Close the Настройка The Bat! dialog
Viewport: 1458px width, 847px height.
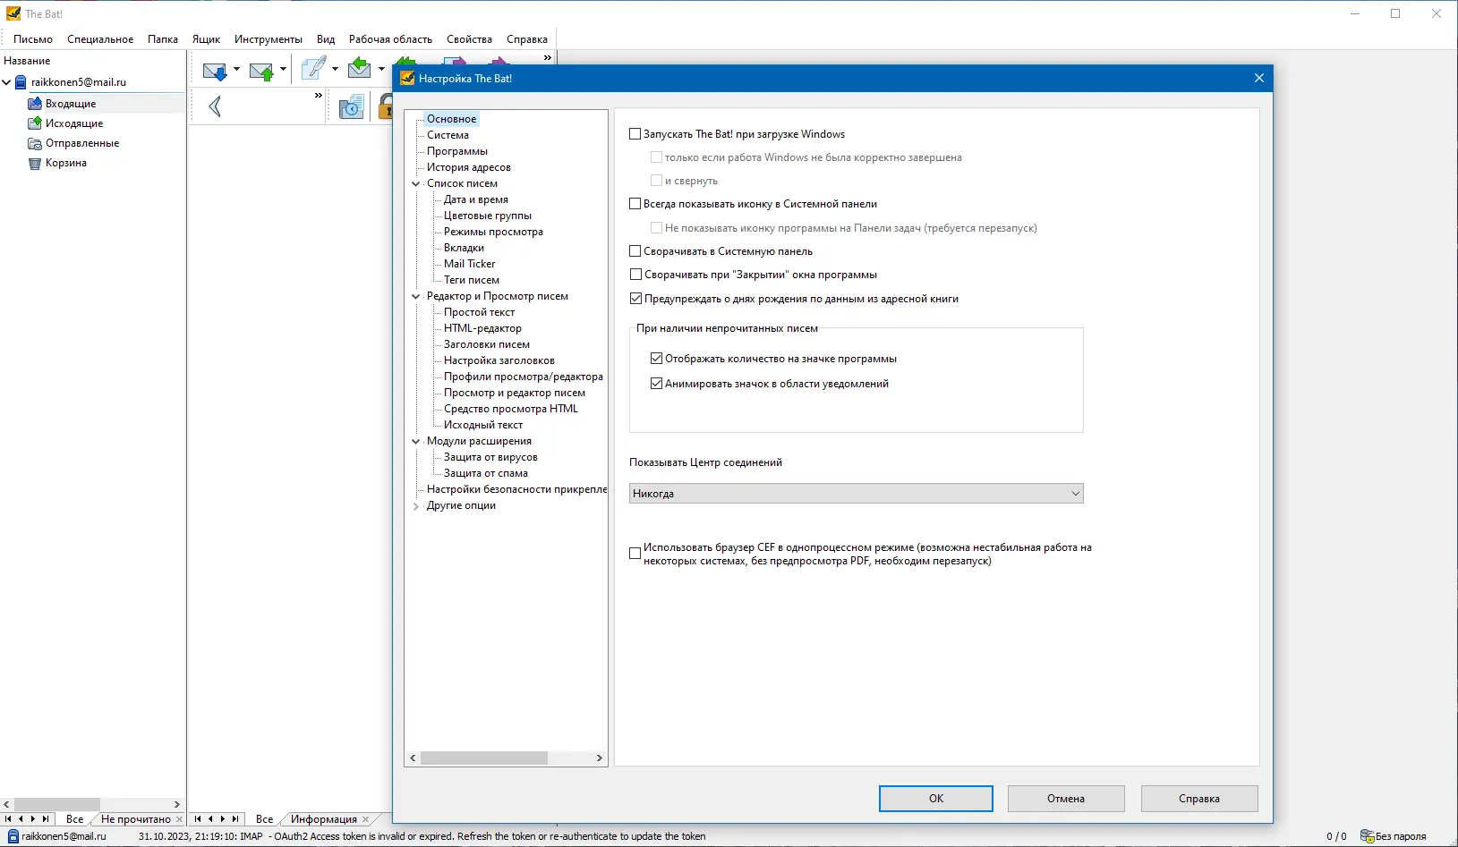point(1258,78)
